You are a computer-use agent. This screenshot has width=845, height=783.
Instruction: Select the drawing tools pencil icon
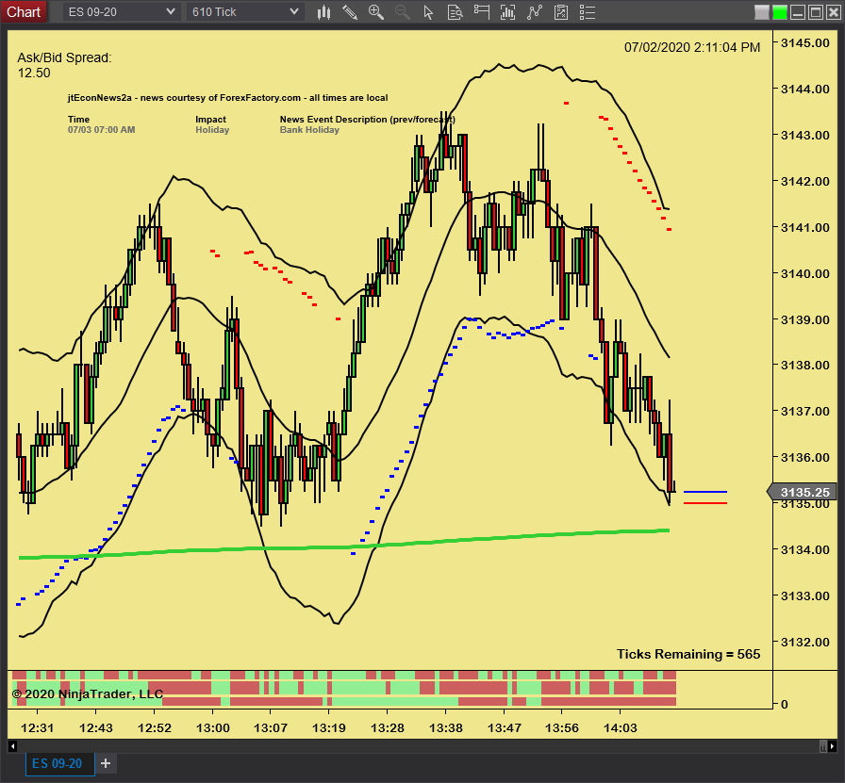[x=350, y=12]
